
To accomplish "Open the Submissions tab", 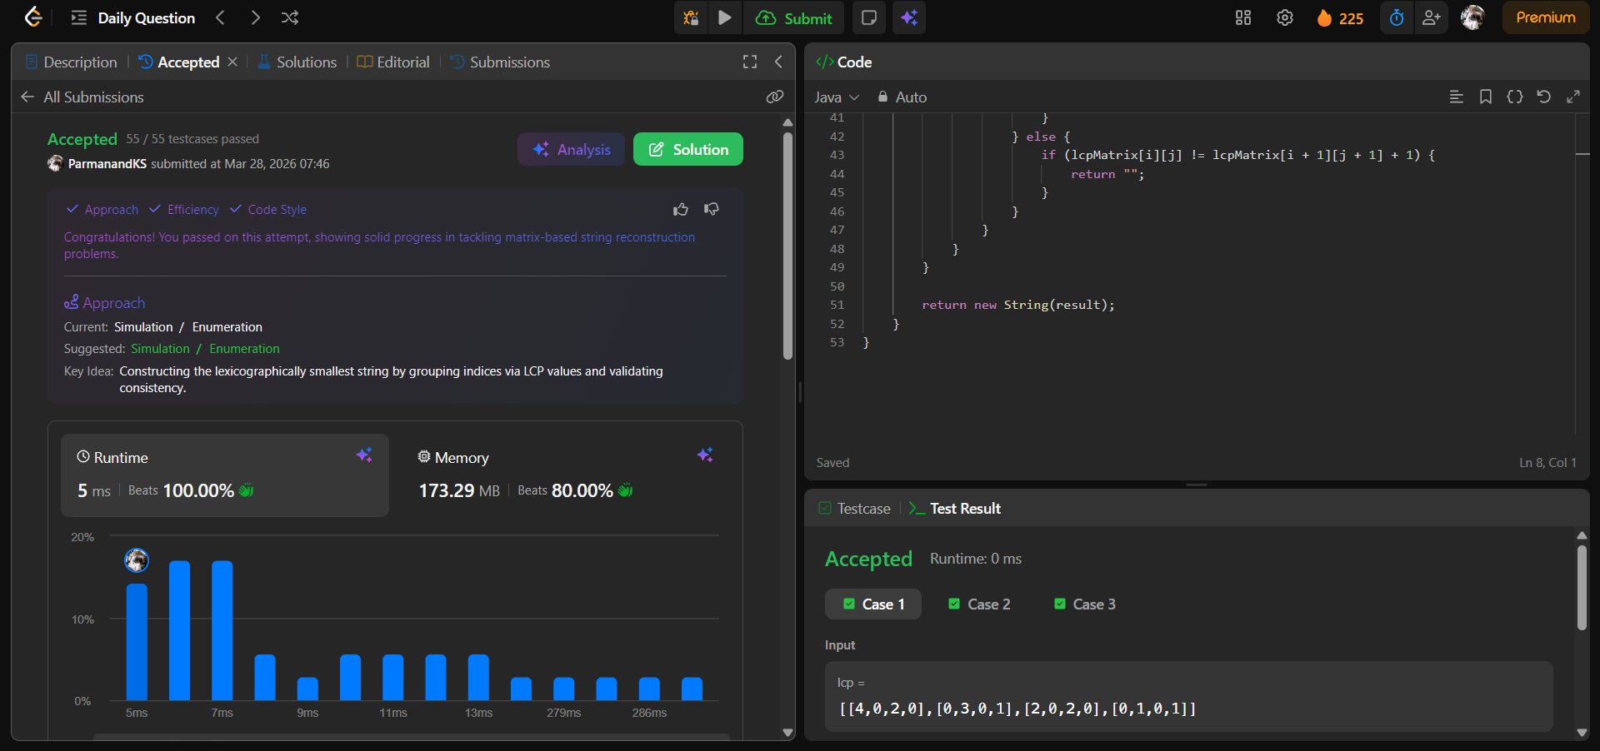I will (500, 62).
